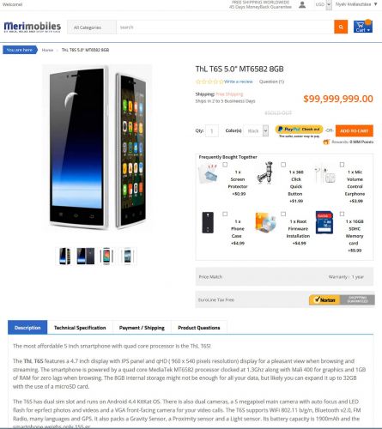Image resolution: width=382 pixels, height=429 pixels.
Task: Click the rewards gift icon
Action: coord(326,142)
